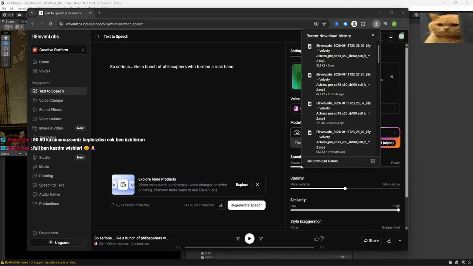Adjust the Stability slider
The image size is (473, 266).
tap(345, 188)
